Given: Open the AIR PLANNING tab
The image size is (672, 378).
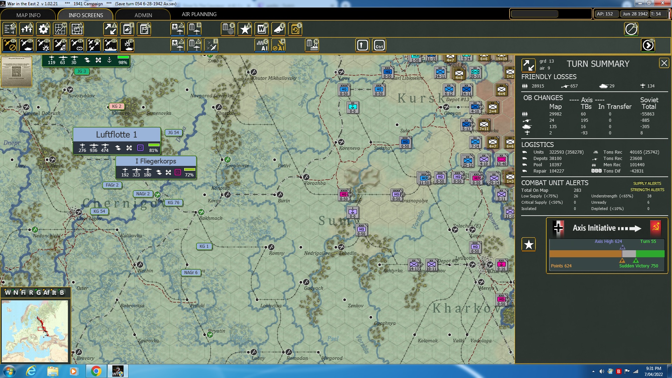Looking at the screenshot, I should point(199,14).
